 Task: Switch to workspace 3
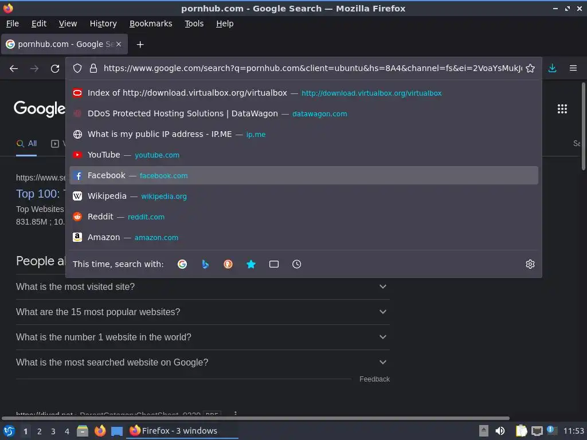(x=53, y=431)
